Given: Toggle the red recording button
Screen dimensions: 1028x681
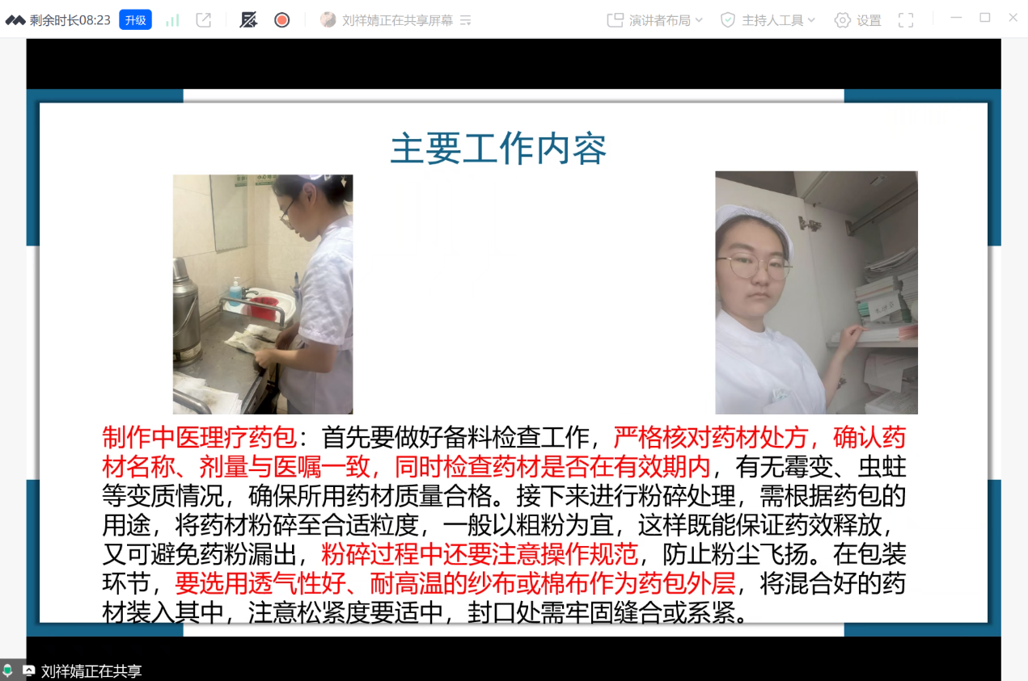Looking at the screenshot, I should click(x=281, y=20).
